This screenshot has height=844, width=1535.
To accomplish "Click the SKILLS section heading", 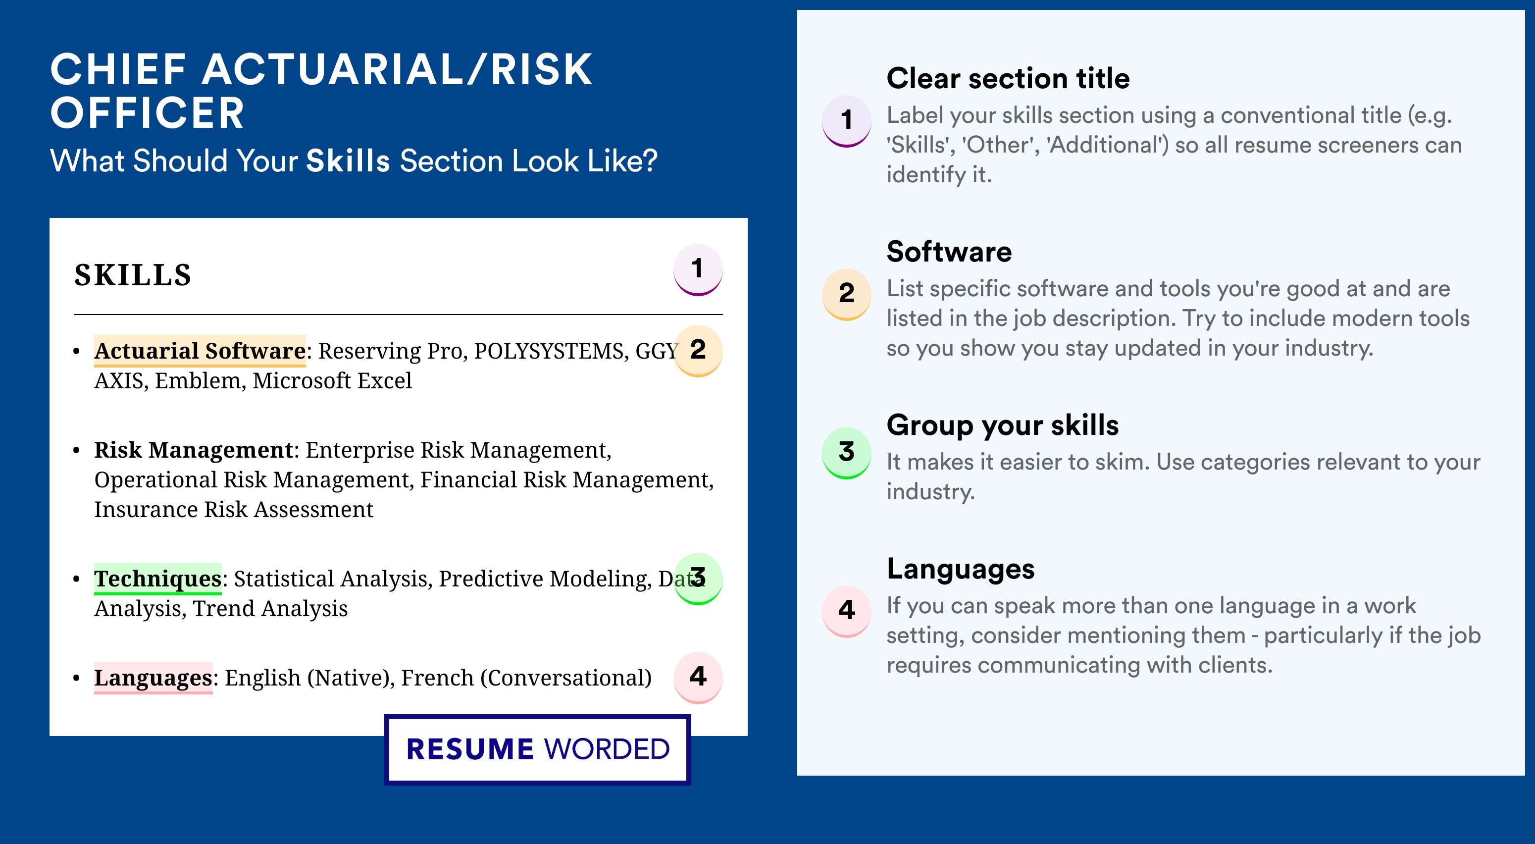I will (x=133, y=275).
